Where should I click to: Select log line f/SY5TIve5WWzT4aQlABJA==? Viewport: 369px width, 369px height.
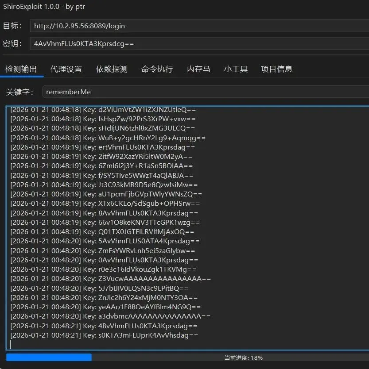pyautogui.click(x=102, y=175)
